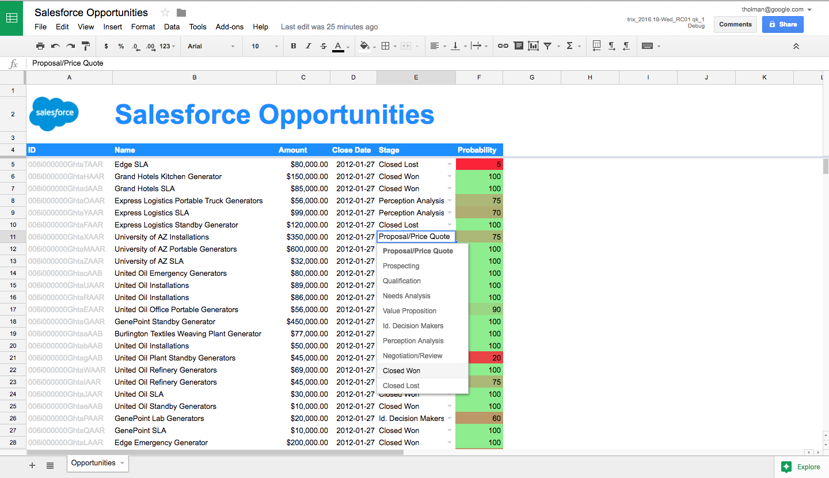Image resolution: width=829 pixels, height=478 pixels.
Task: Click the insert chart icon
Action: pos(533,46)
